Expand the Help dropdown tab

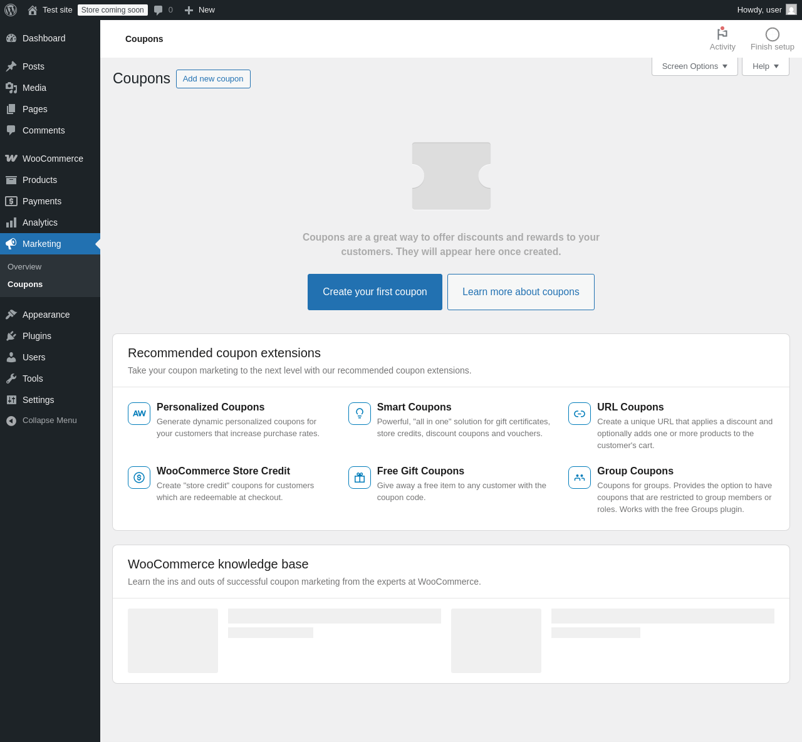[766, 66]
